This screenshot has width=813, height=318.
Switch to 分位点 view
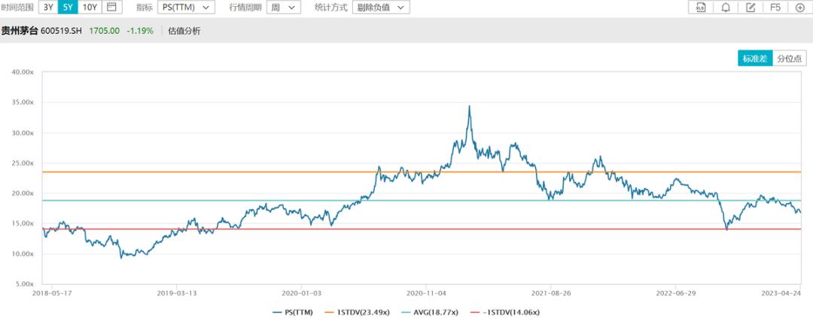789,59
